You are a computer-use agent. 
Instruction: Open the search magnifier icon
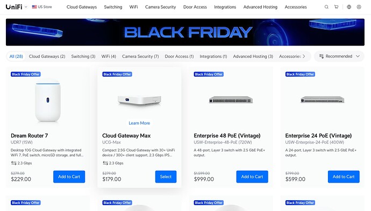point(326,7)
